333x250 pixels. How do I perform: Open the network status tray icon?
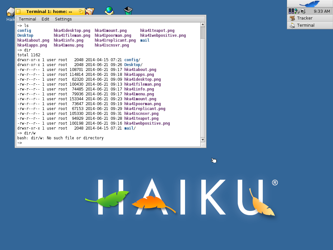pos(297,11)
